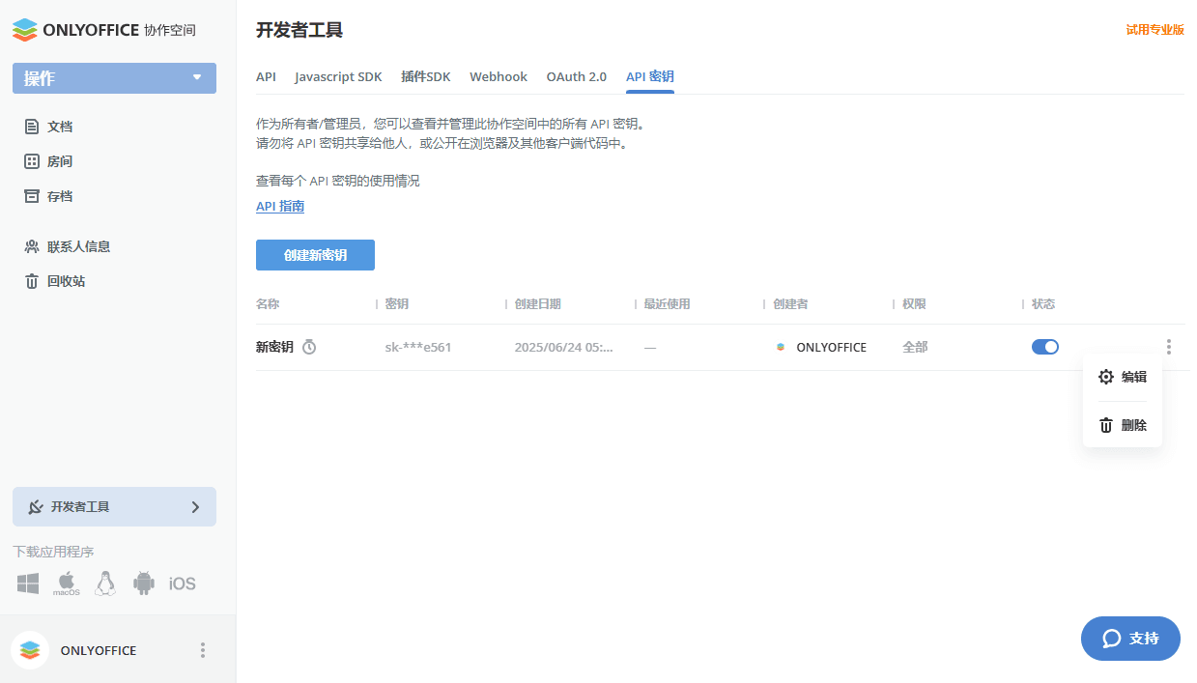Select the API 密钥 tab

click(650, 76)
